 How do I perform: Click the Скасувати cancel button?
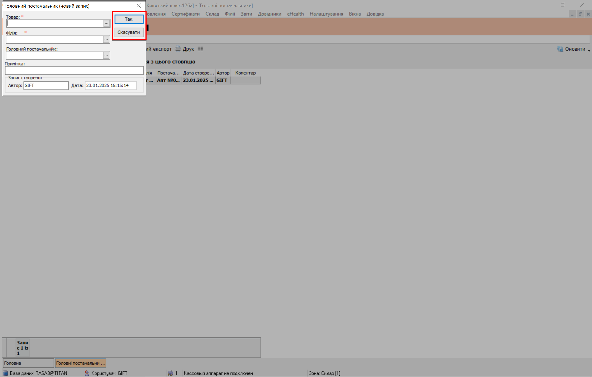click(x=129, y=32)
